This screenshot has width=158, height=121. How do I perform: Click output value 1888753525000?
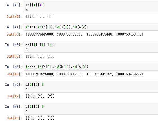click(x=40, y=74)
